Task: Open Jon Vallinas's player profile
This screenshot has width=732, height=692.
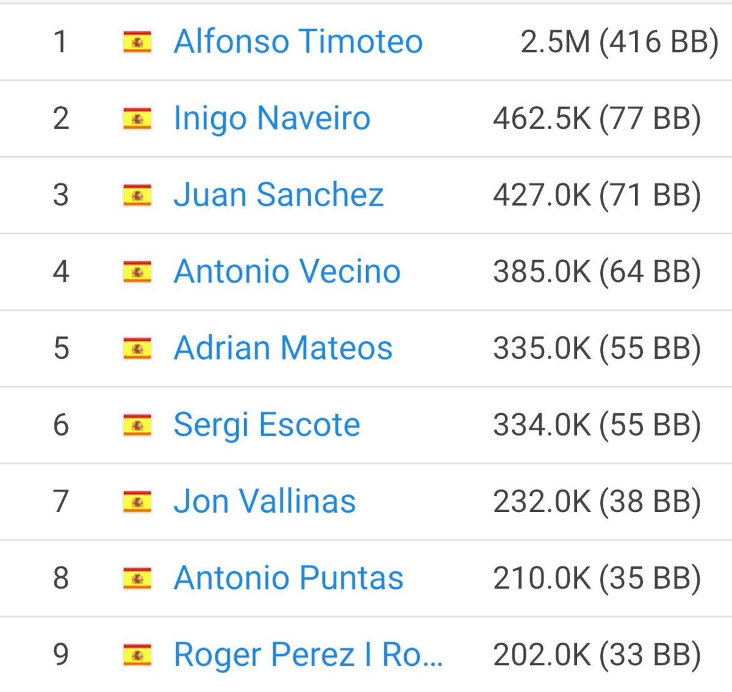Action: [x=265, y=502]
